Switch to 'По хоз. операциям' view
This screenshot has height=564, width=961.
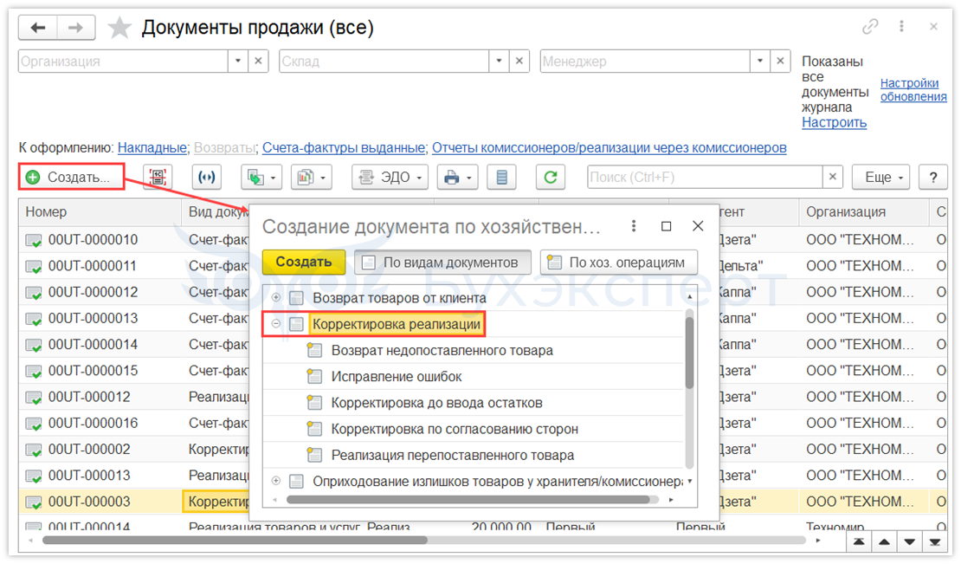pyautogui.click(x=618, y=263)
